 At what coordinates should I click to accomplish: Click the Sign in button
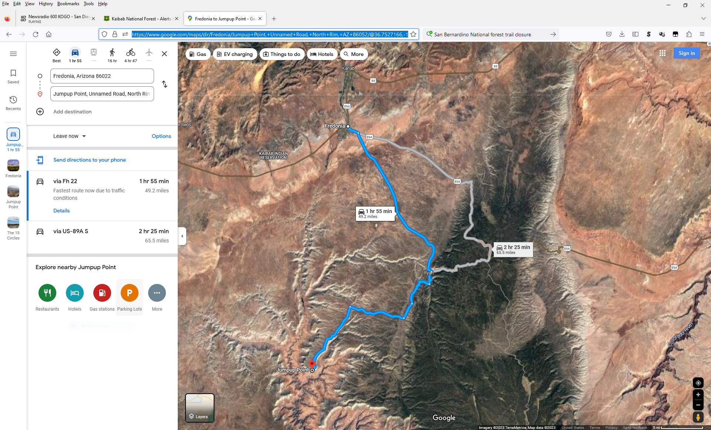[x=686, y=53]
